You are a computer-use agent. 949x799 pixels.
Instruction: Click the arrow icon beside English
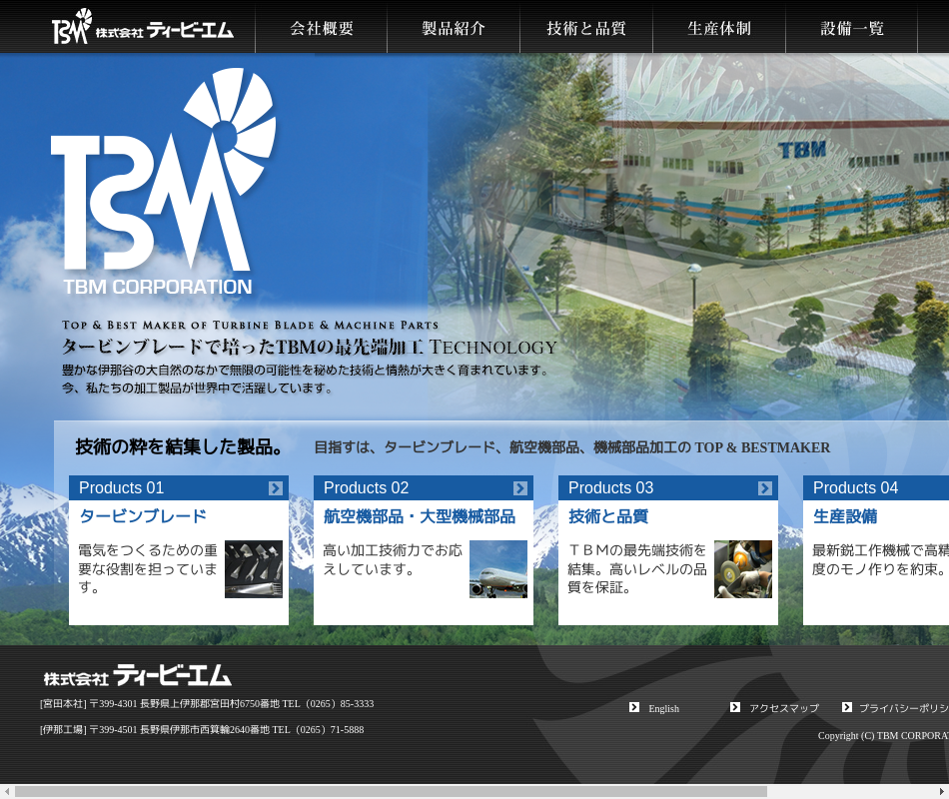[x=634, y=707]
